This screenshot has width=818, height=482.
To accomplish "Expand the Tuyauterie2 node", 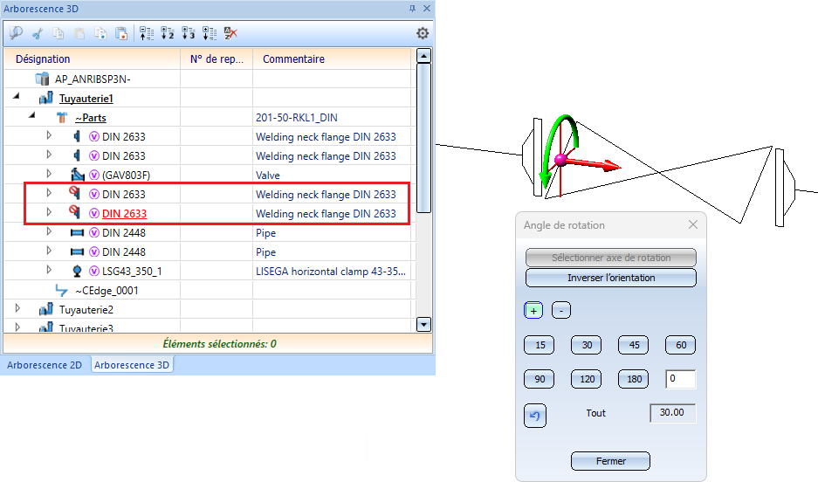I will (x=17, y=308).
